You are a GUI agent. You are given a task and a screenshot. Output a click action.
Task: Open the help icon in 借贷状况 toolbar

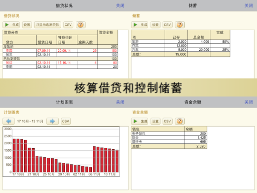[81, 25]
